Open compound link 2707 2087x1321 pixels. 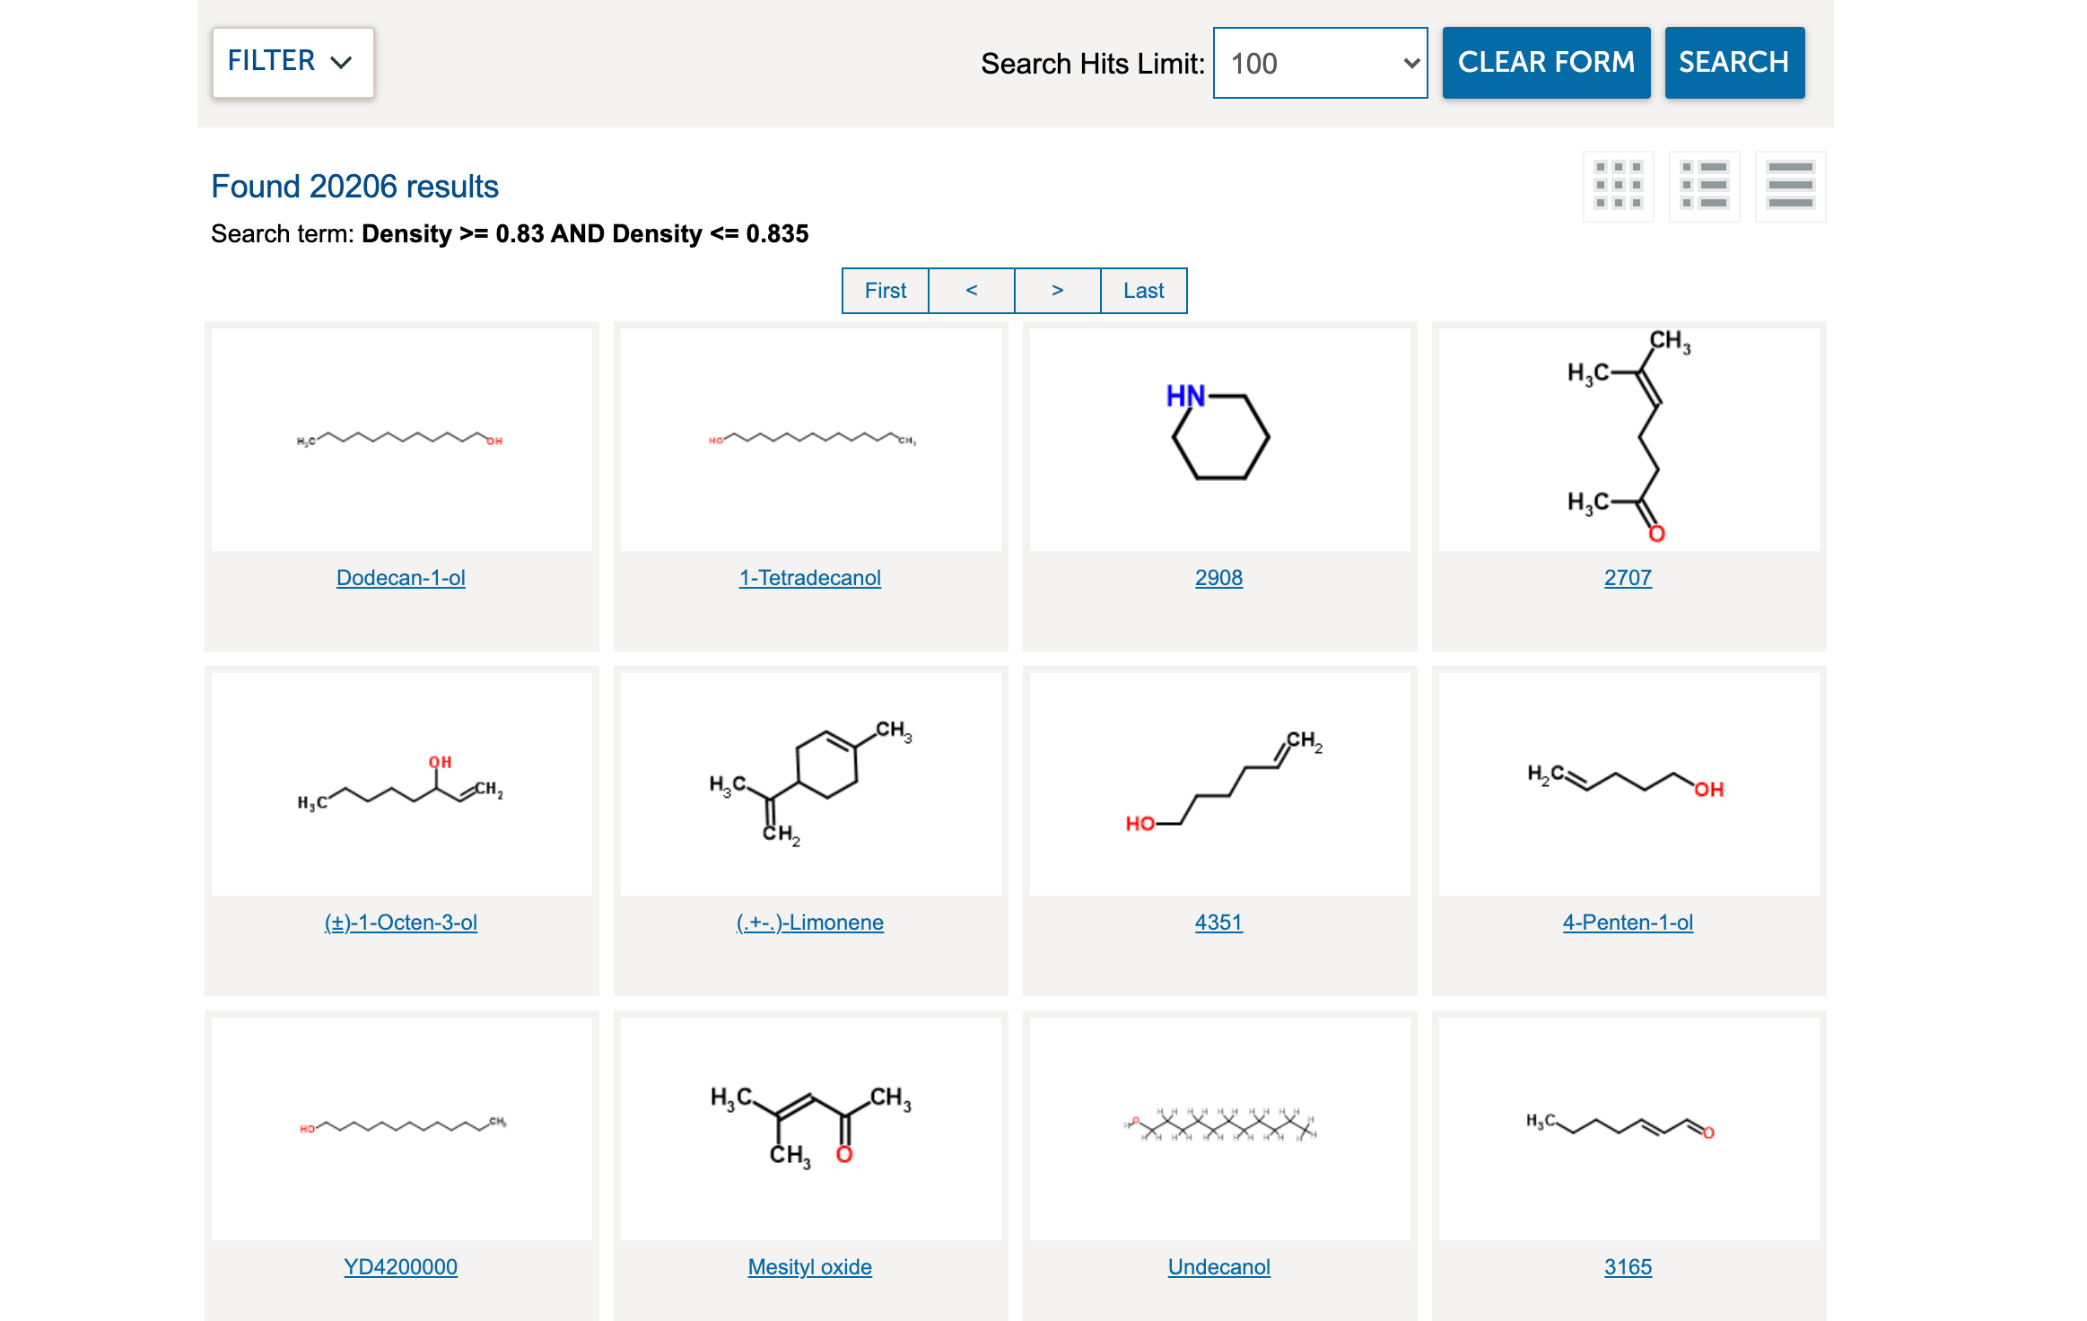(1629, 578)
